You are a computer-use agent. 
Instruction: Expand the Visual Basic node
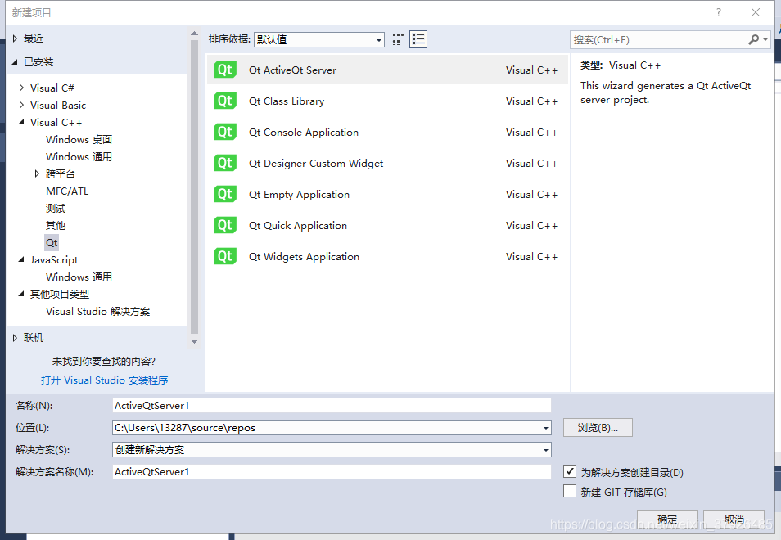pos(21,105)
